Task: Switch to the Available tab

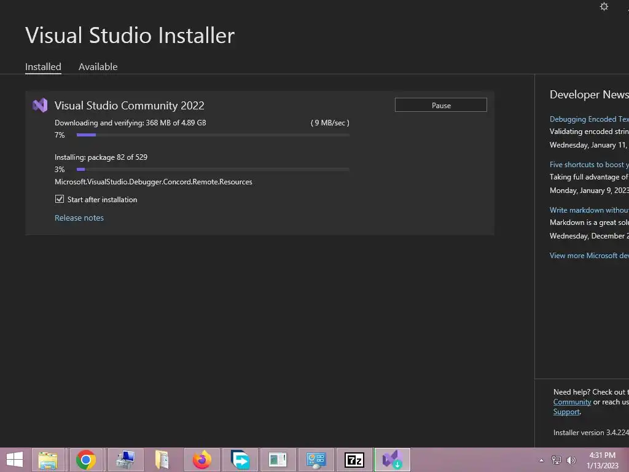Action: pos(98,66)
